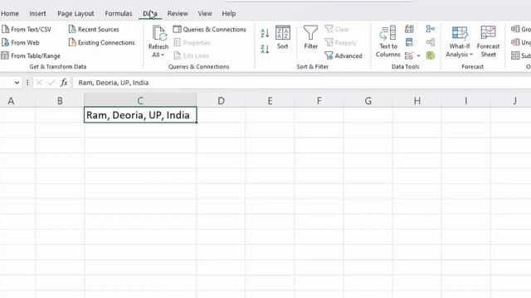The width and height of the screenshot is (531, 298).
Task: Select column G header
Action: coord(368,101)
